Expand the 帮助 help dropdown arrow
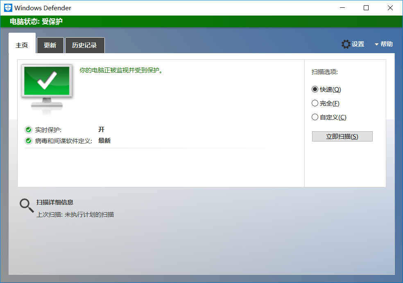The image size is (403, 283). (x=376, y=45)
